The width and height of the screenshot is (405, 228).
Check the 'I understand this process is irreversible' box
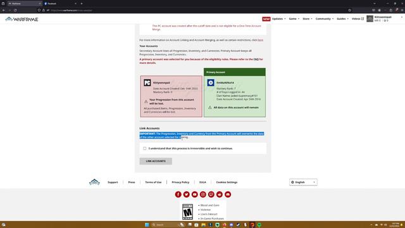pyautogui.click(x=145, y=148)
